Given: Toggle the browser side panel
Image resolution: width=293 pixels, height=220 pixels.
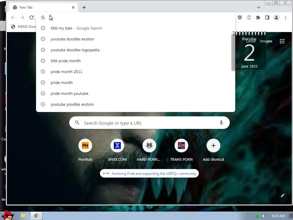Looking at the screenshot, I should [x=267, y=17].
